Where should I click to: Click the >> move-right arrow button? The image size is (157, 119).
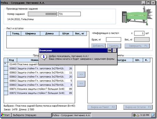click(81, 74)
